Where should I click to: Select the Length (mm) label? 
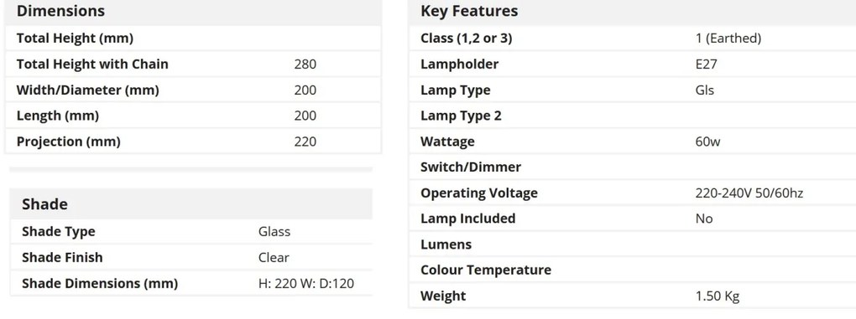(x=58, y=116)
